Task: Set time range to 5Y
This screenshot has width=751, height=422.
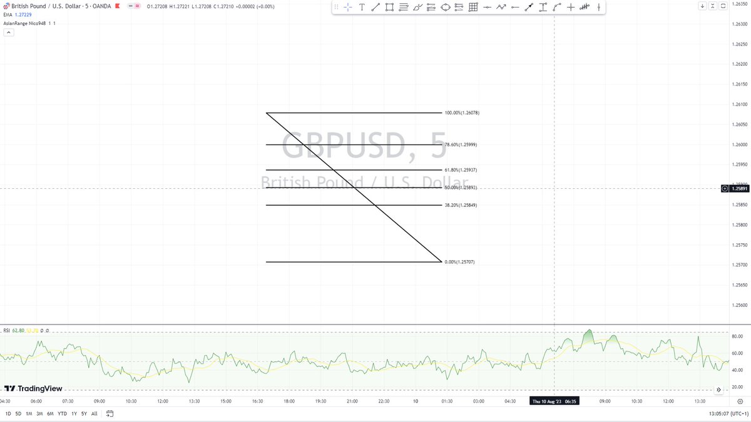Action: (84, 413)
